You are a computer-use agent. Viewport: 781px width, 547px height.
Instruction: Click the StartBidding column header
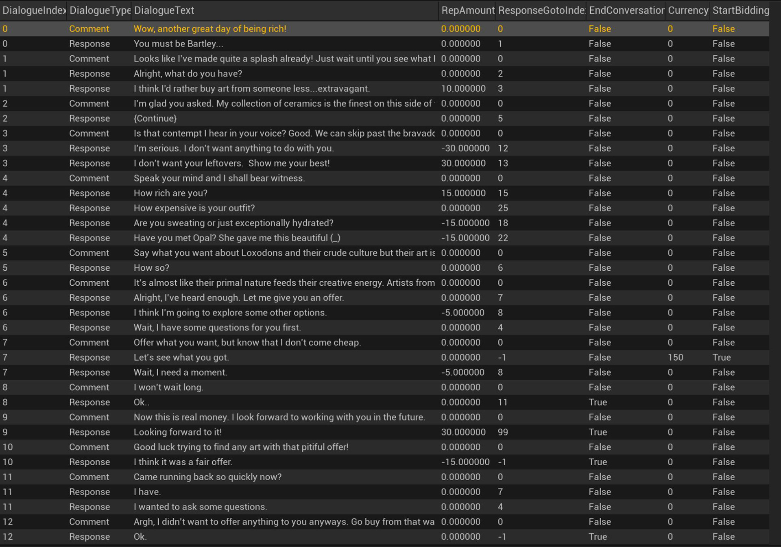click(740, 10)
